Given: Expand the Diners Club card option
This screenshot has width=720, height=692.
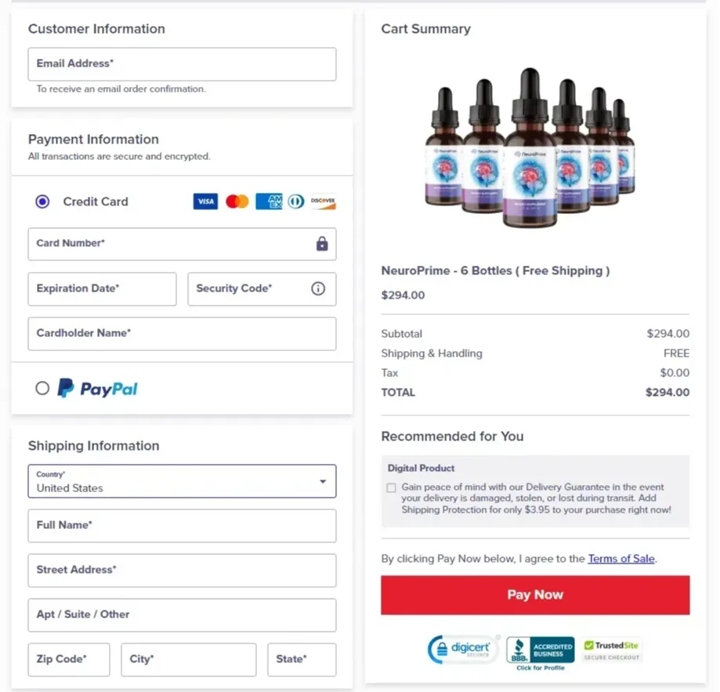Looking at the screenshot, I should click(x=295, y=201).
